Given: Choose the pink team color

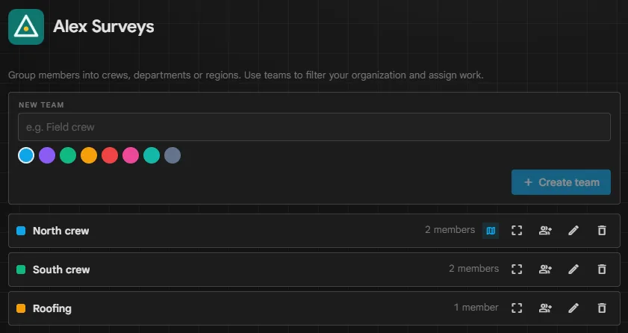Looking at the screenshot, I should (x=131, y=155).
